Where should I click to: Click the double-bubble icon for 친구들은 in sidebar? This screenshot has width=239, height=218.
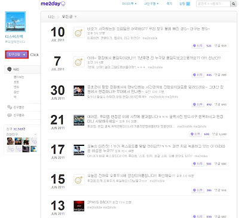click(10, 107)
